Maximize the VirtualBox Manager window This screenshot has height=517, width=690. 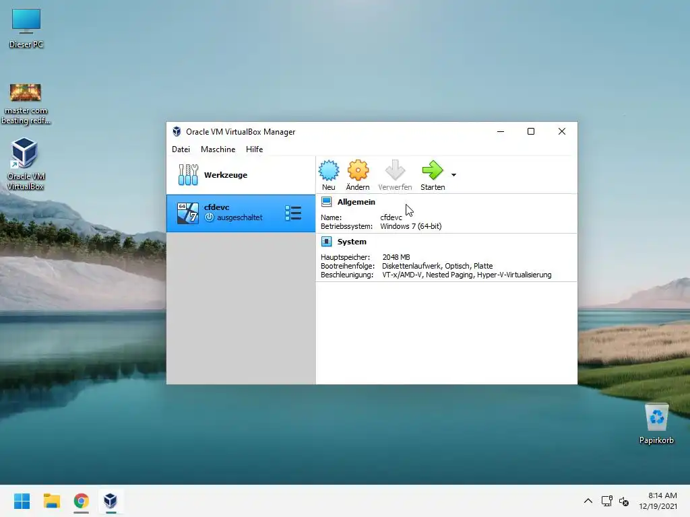pyautogui.click(x=531, y=131)
